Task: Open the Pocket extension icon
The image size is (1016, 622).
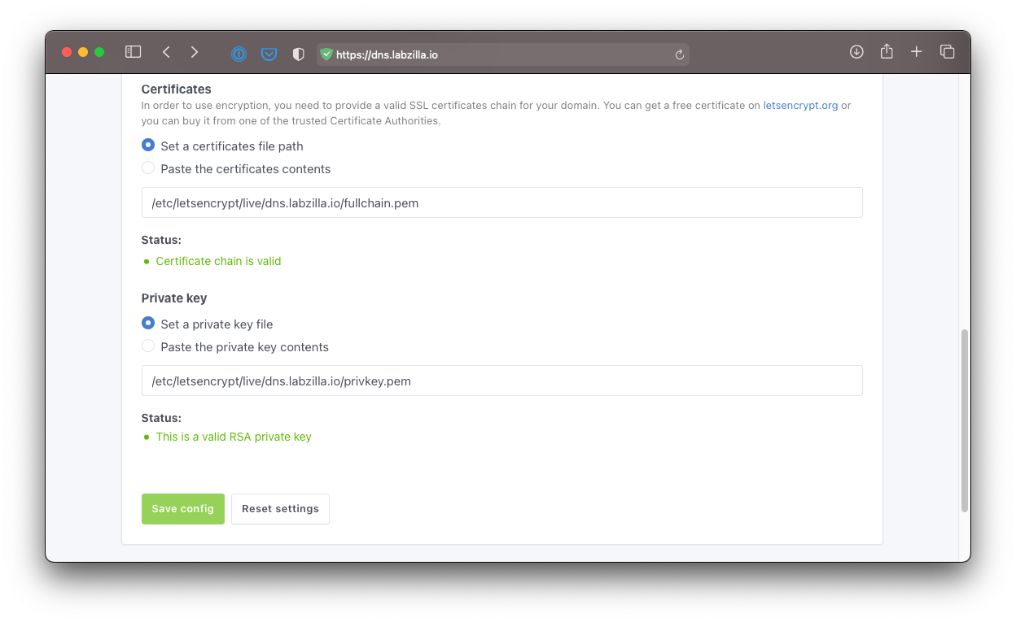Action: click(x=269, y=54)
